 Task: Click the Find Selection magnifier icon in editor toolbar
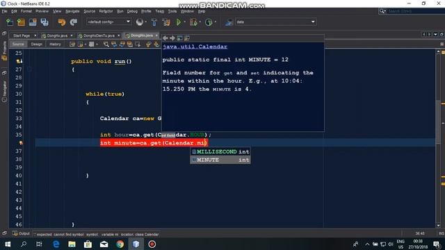click(x=106, y=44)
